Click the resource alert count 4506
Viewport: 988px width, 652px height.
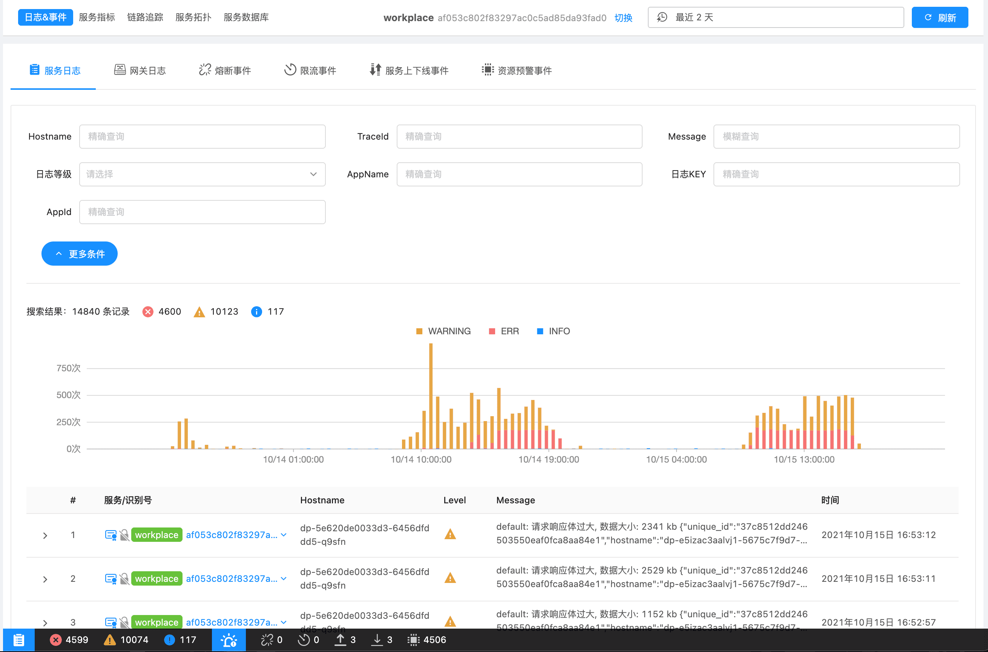tap(427, 640)
